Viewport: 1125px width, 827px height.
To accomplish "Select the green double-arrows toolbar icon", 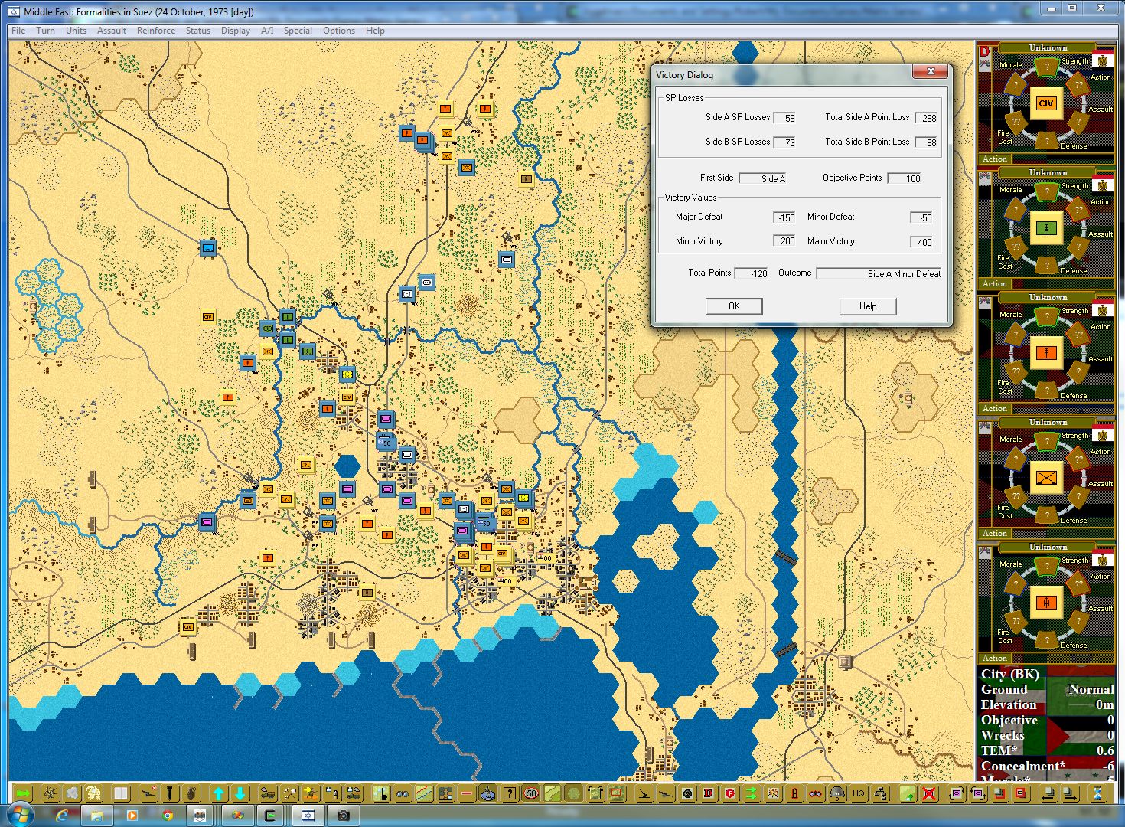I will [752, 793].
